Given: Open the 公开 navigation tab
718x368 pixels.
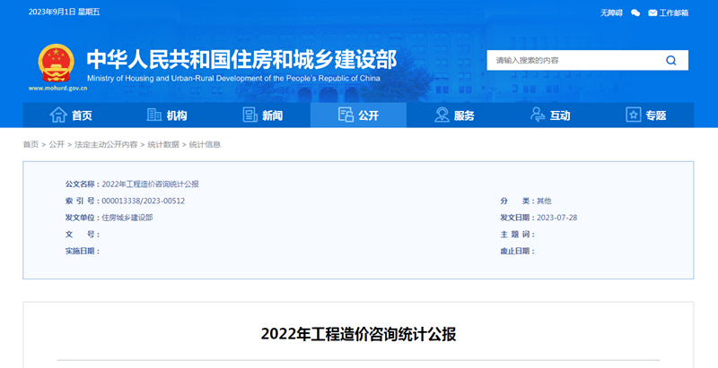Looking at the screenshot, I should point(358,115).
